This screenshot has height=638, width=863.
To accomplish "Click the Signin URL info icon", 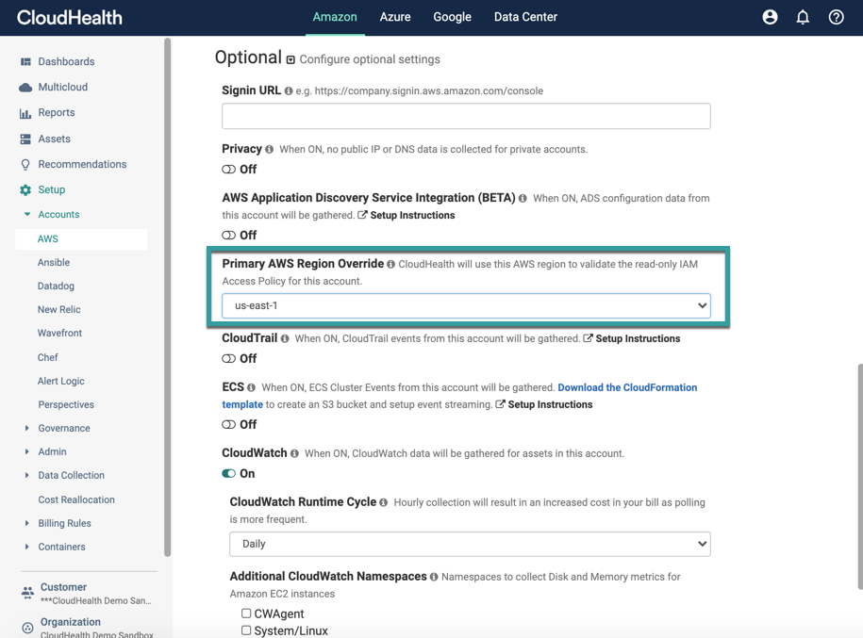I will tap(289, 90).
